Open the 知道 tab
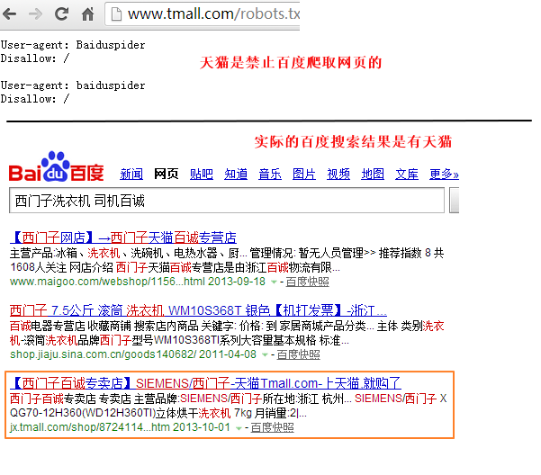This screenshot has height=475, width=541. pyautogui.click(x=236, y=174)
